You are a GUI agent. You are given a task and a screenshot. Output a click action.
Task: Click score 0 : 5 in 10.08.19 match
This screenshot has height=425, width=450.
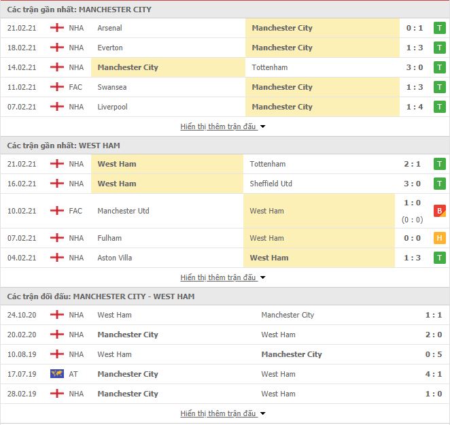point(434,354)
